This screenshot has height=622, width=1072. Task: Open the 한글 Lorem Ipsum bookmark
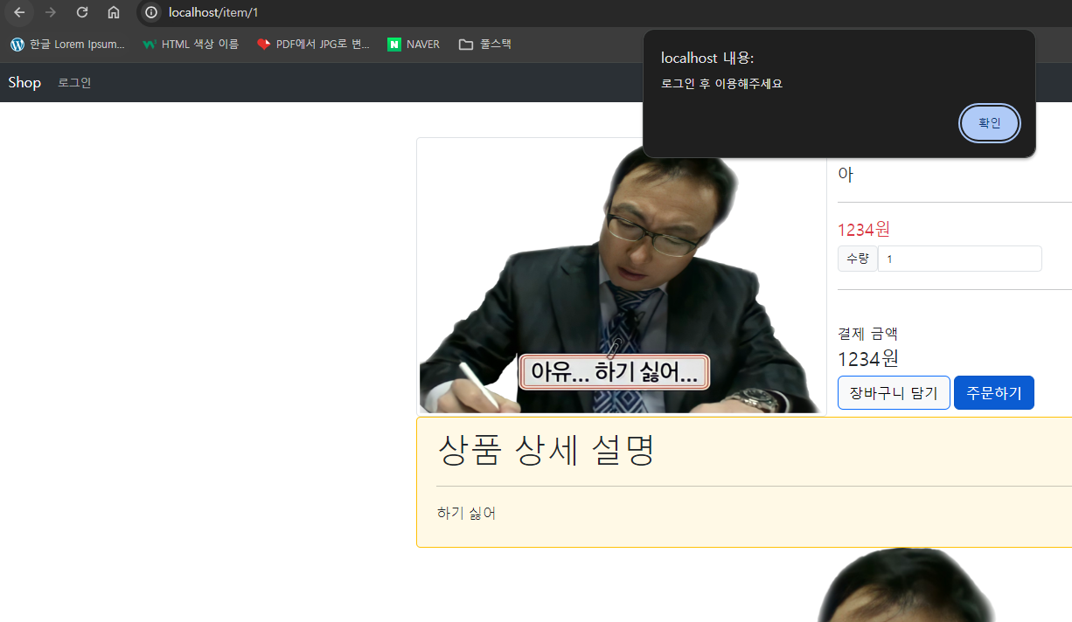(x=67, y=44)
